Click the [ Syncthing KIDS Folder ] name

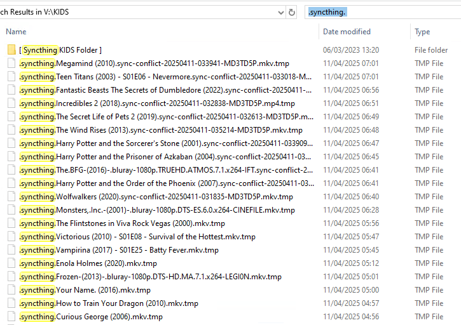[60, 50]
